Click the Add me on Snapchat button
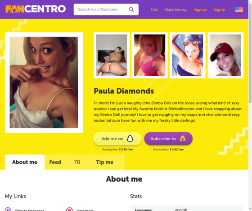The width and height of the screenshot is (252, 211). tap(117, 139)
